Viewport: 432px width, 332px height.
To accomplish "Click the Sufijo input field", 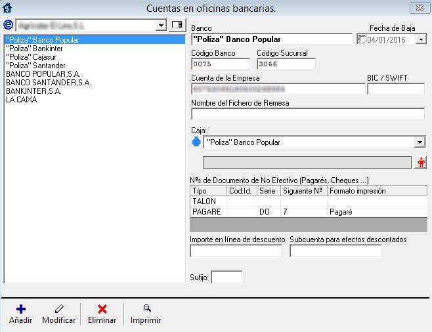I will pyautogui.click(x=227, y=278).
